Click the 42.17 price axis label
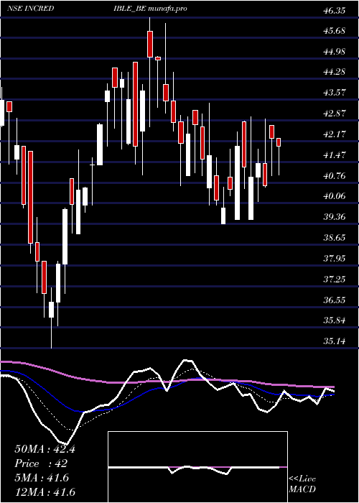Screen dimensions: 359x503 pyautogui.click(x=335, y=134)
